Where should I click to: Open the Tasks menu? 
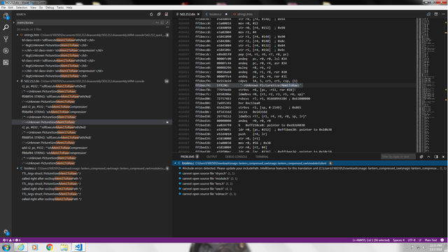point(60,8)
